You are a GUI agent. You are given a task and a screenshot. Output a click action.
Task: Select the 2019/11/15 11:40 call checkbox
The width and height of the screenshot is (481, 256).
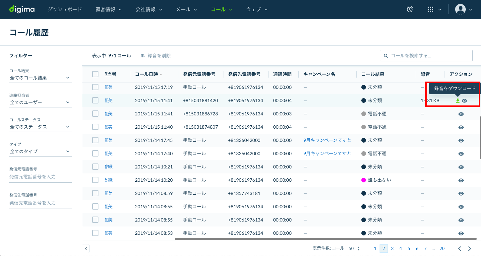95,127
